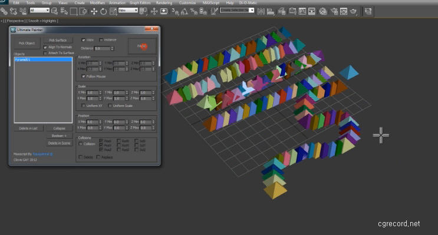Viewport: 438px width, 235px height.
Task: Toggle the Angle Snap icon
Action: (x=185, y=11)
